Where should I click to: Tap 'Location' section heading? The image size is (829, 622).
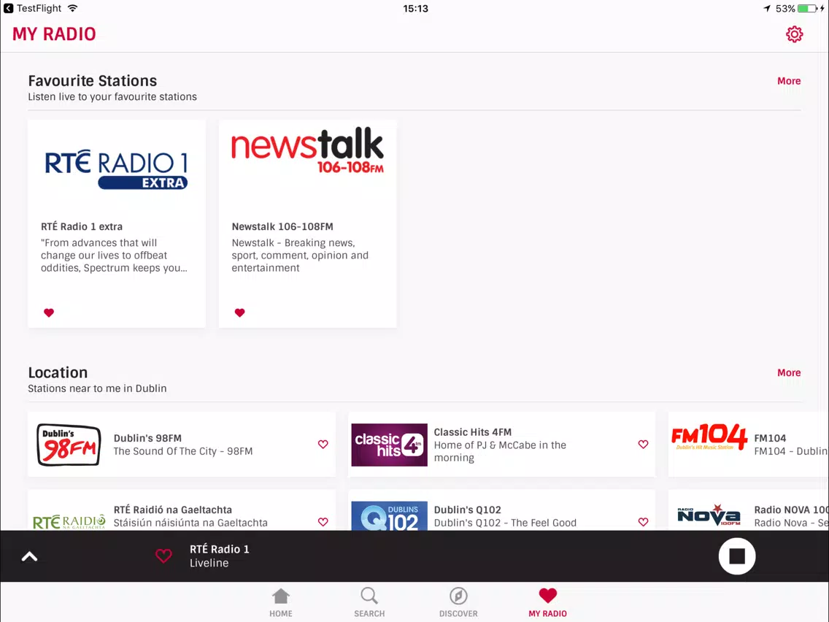coord(58,372)
